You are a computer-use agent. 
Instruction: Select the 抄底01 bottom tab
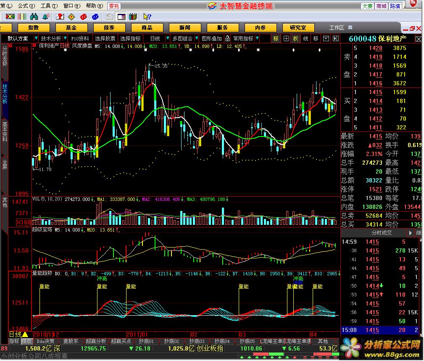[x=146, y=341]
